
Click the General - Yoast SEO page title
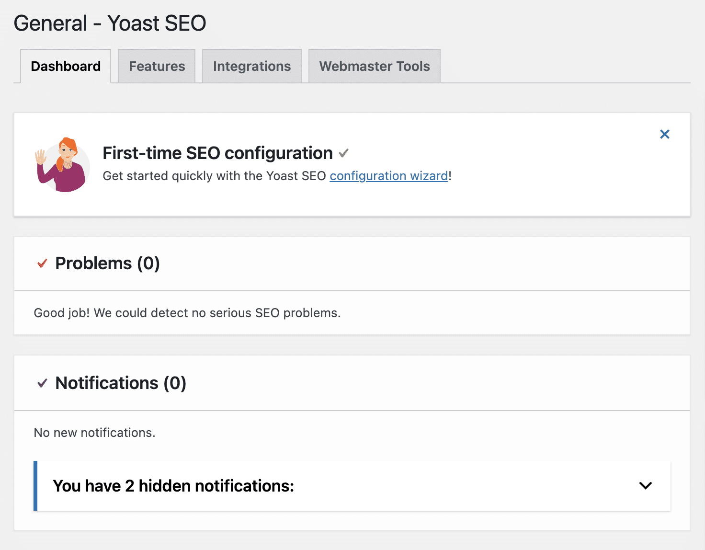point(110,23)
